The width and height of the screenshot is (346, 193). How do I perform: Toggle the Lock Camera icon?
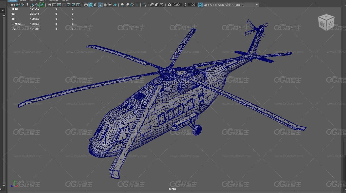[x=17, y=5]
